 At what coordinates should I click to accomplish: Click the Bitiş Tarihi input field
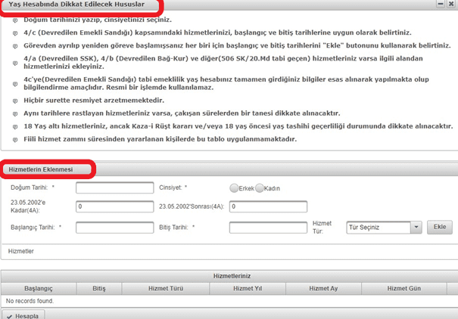tap(267, 227)
